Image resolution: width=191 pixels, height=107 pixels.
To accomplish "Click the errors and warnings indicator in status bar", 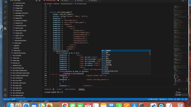I will click(x=7, y=99).
